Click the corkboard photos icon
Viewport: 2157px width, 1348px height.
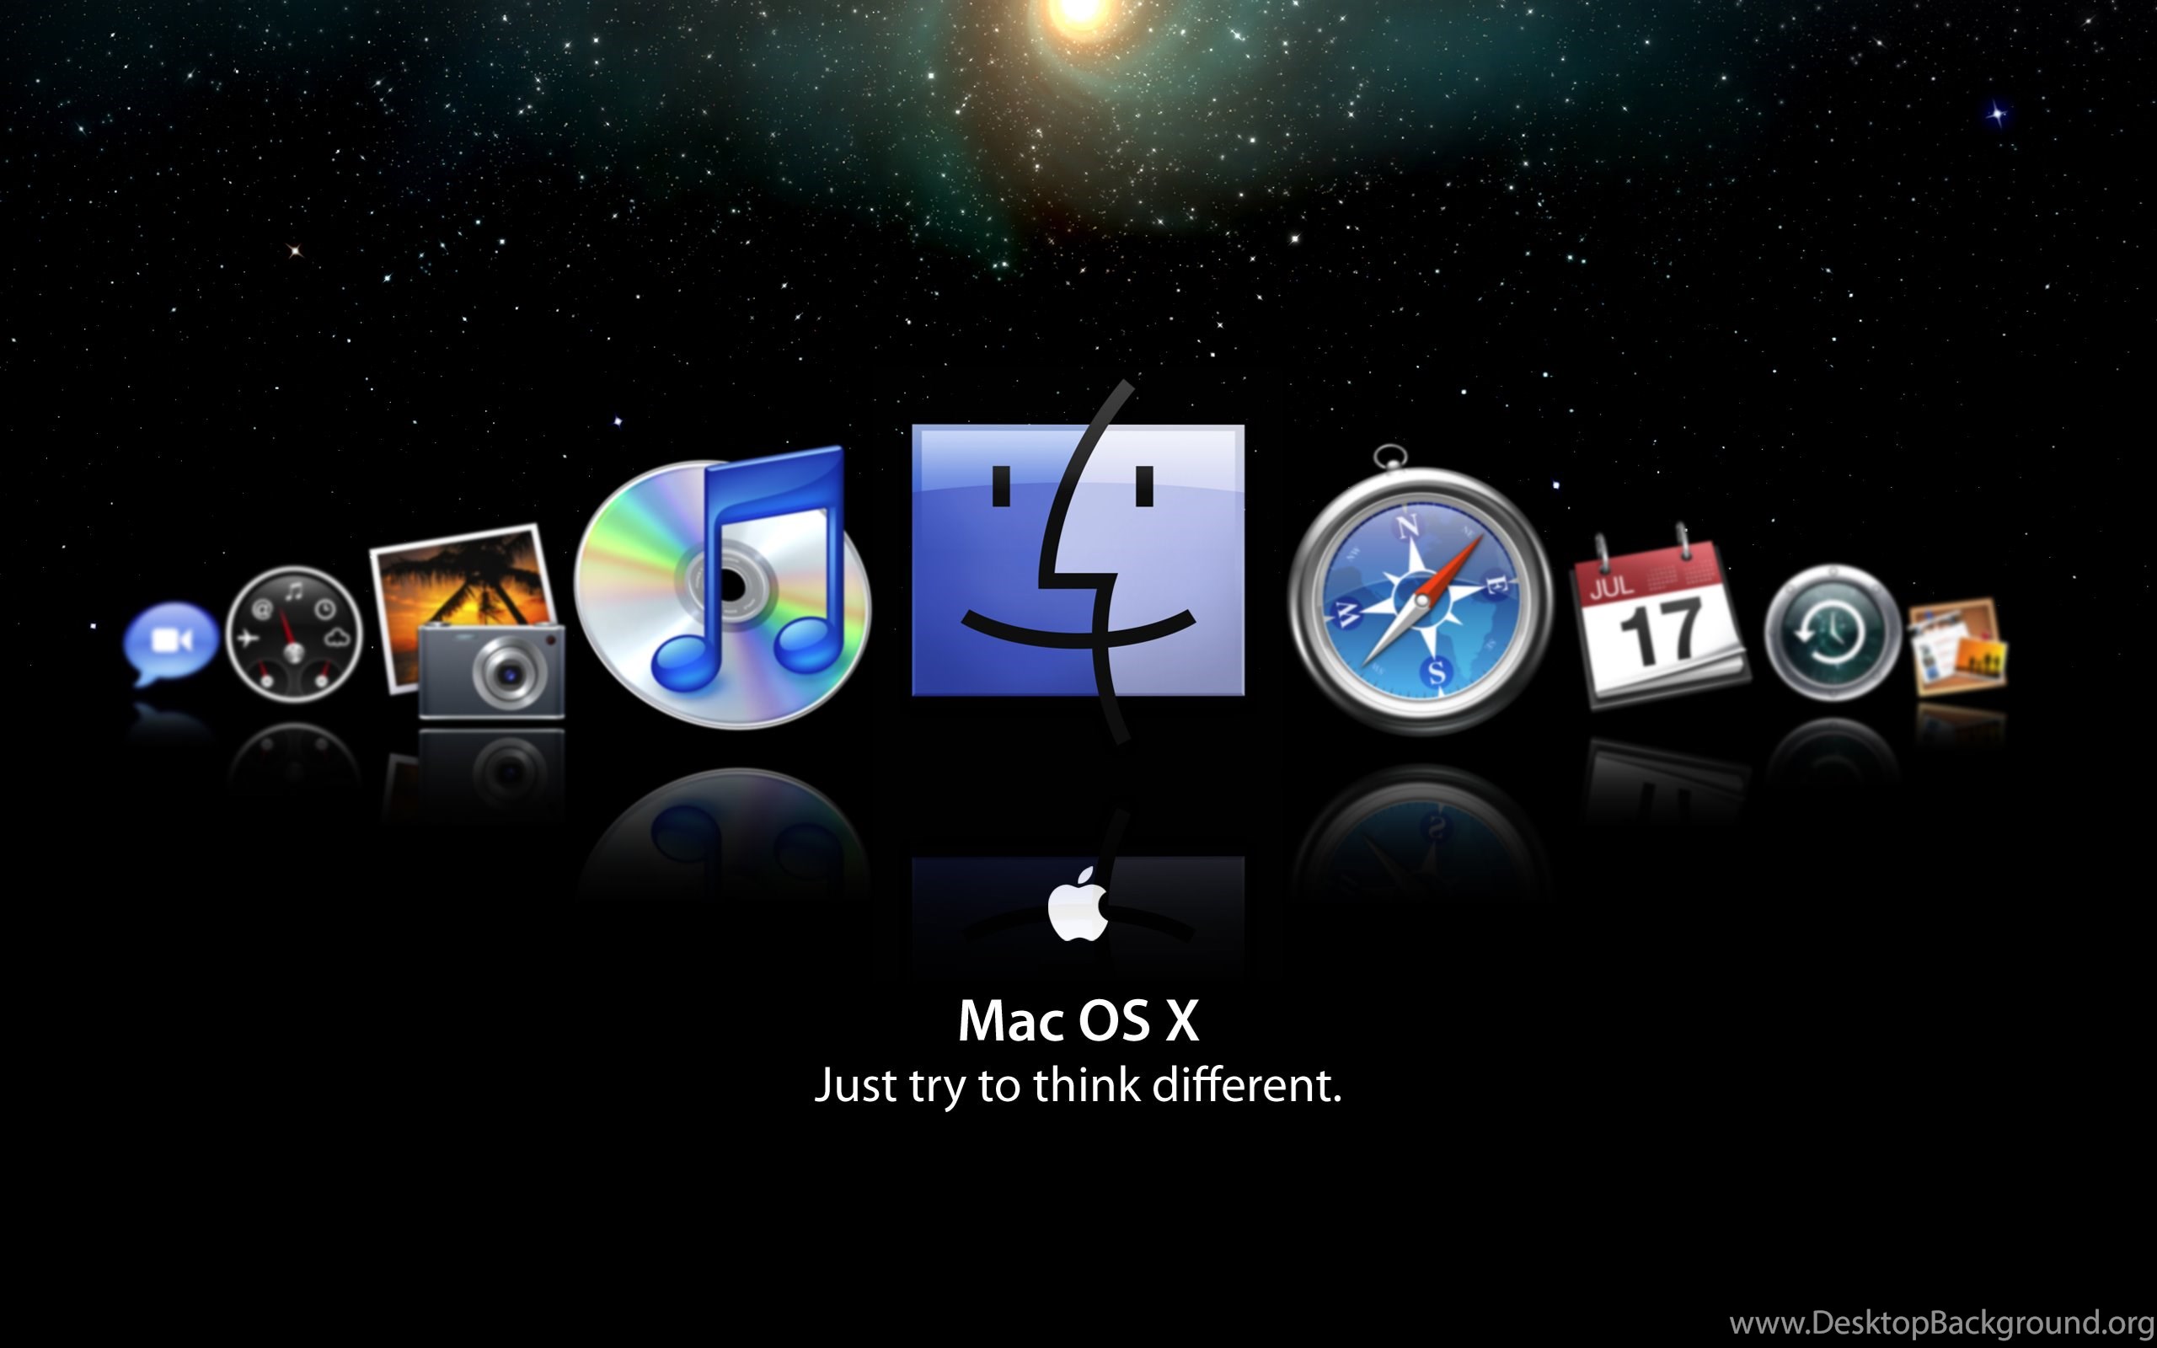[x=1957, y=647]
